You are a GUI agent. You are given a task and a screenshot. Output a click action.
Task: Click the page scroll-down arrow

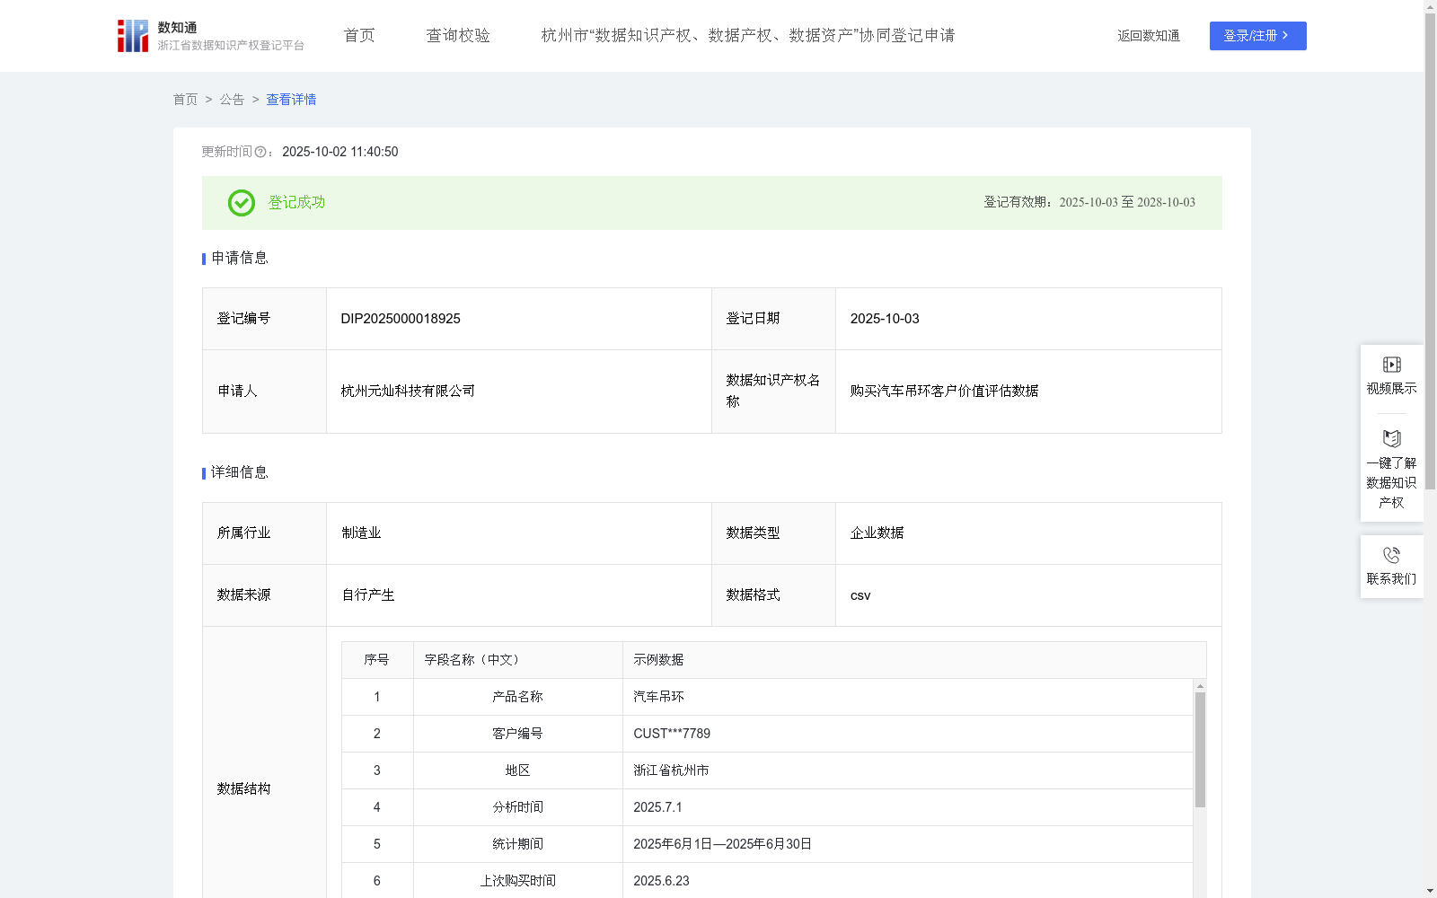pos(1430,891)
